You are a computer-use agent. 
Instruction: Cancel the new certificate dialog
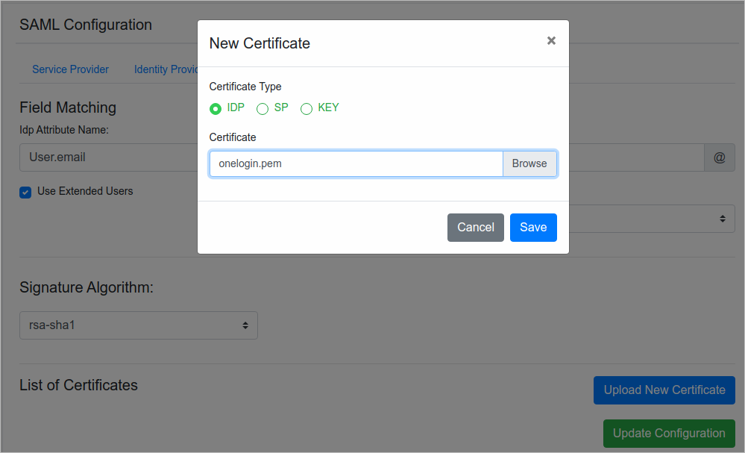[x=475, y=228]
